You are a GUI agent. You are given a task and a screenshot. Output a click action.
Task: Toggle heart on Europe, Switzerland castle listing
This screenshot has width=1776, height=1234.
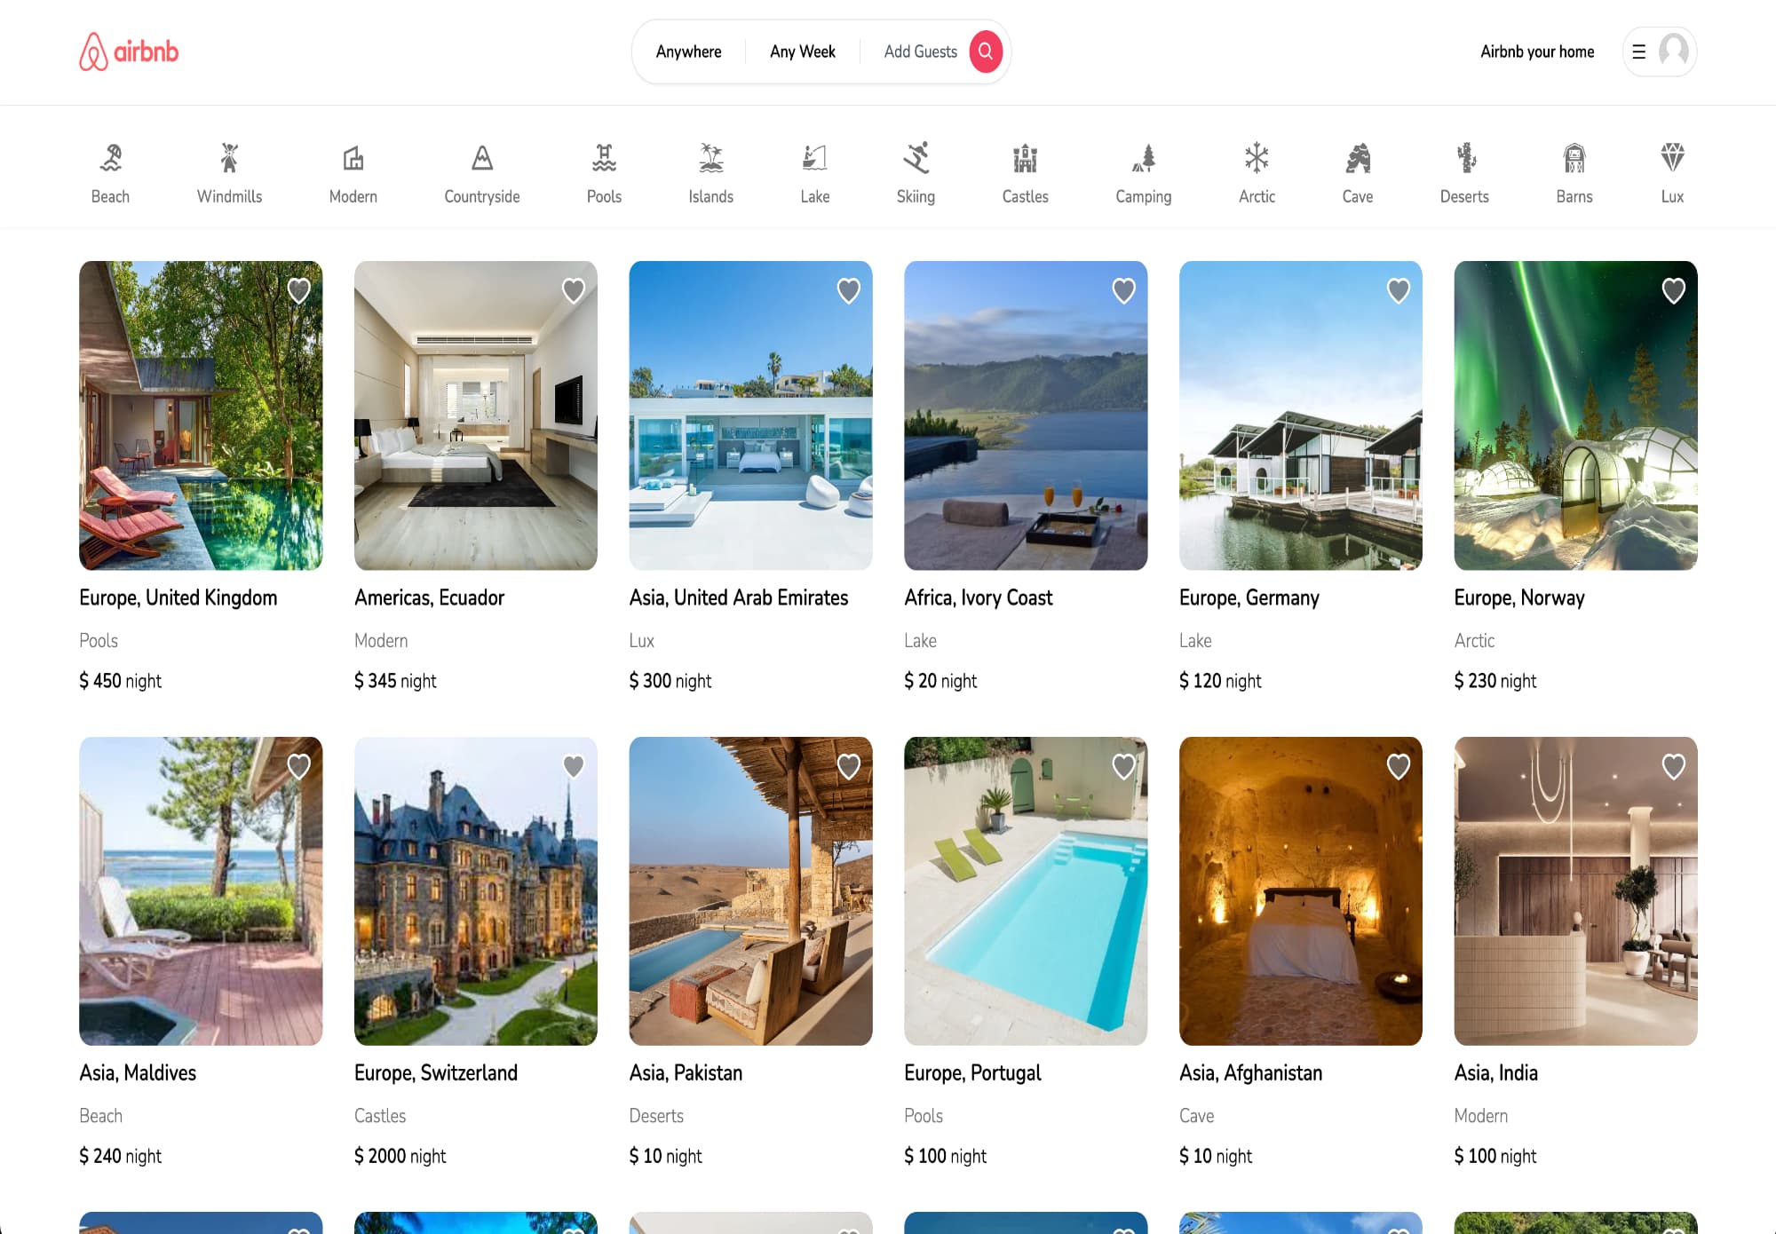coord(574,766)
